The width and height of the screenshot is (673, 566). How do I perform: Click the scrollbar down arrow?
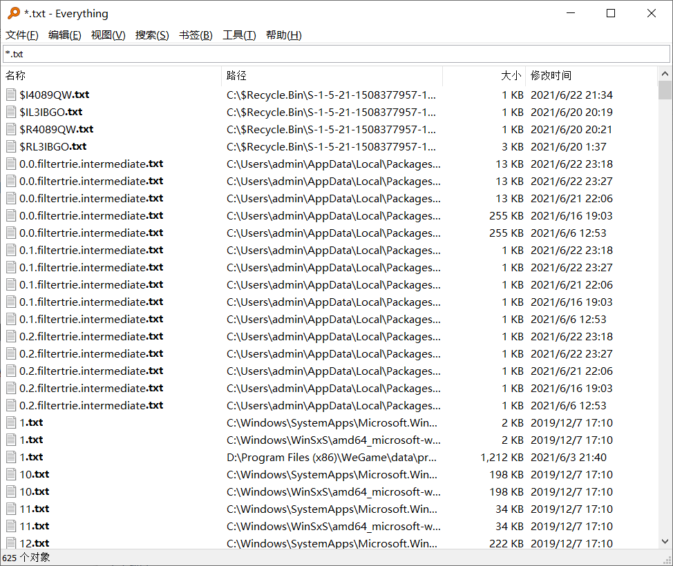click(665, 542)
